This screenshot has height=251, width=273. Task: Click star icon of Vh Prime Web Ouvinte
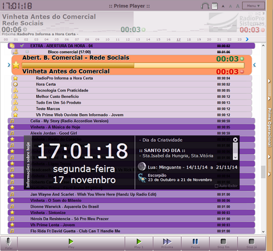click(15, 115)
